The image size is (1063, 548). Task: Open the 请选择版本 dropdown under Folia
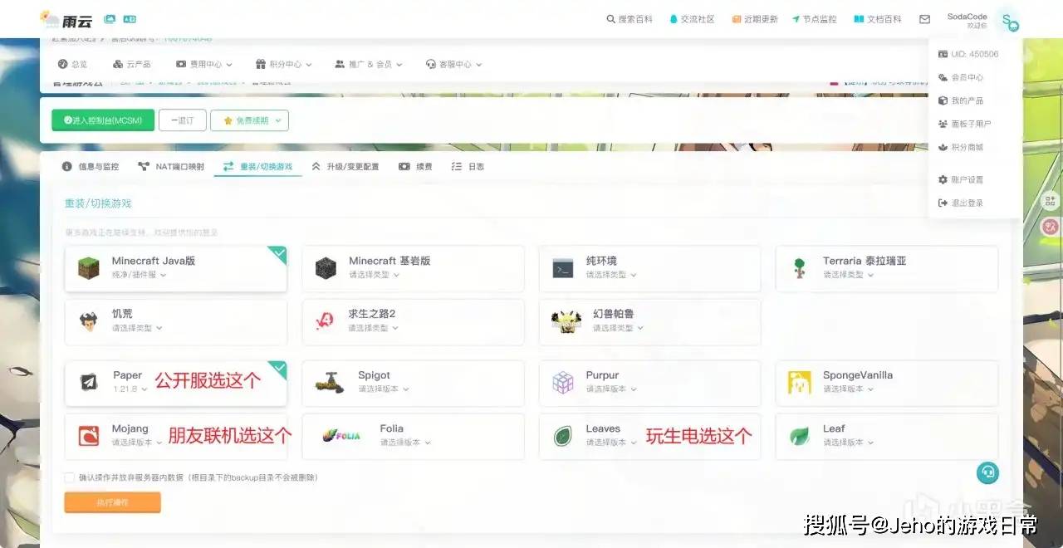[406, 443]
